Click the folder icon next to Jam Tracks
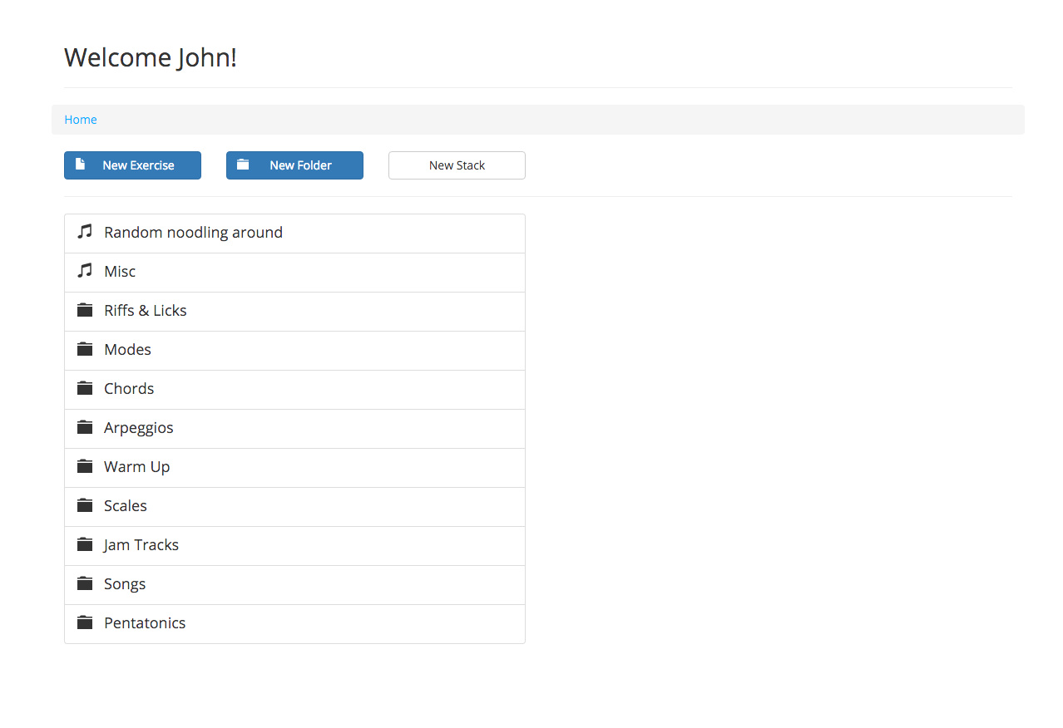This screenshot has height=728, width=1063. point(84,544)
